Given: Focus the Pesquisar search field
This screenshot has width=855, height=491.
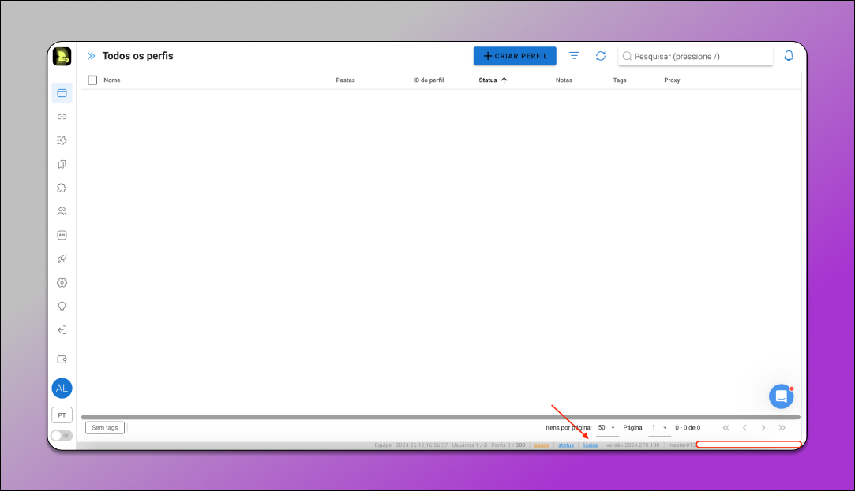Looking at the screenshot, I should point(696,56).
